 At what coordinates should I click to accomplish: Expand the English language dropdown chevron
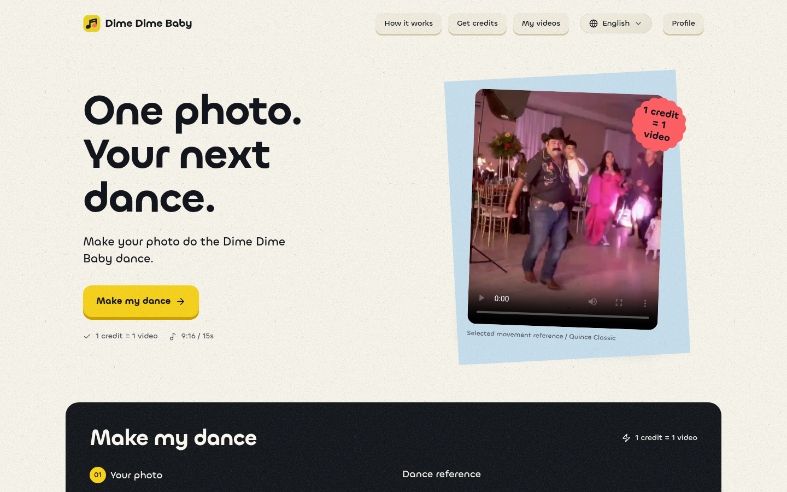pyautogui.click(x=638, y=24)
